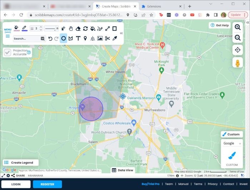The image size is (250, 190).
Task: Click the HAHAHAHA map title
Action: 35,176
